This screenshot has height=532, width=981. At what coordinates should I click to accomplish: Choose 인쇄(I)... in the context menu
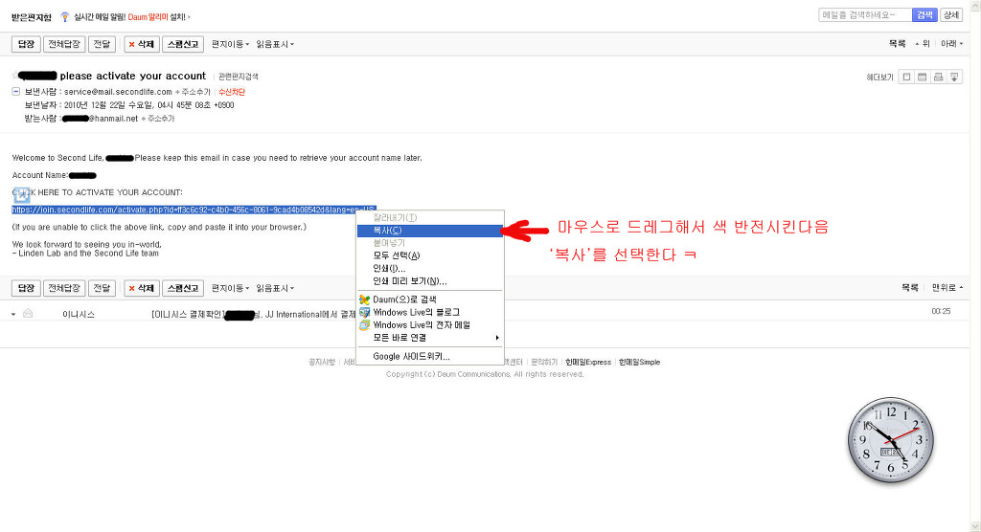pos(430,269)
